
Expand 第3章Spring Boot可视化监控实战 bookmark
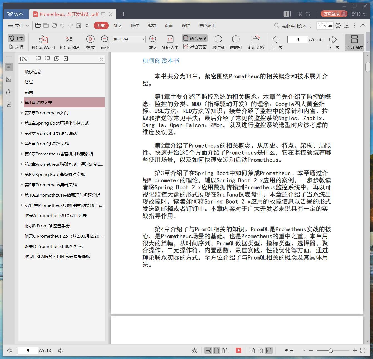(22, 123)
